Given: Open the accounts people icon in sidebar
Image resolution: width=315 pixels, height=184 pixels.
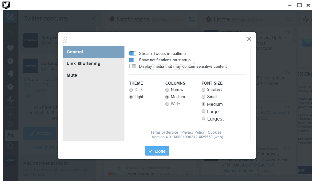Looking at the screenshot, I should (x=10, y=135).
